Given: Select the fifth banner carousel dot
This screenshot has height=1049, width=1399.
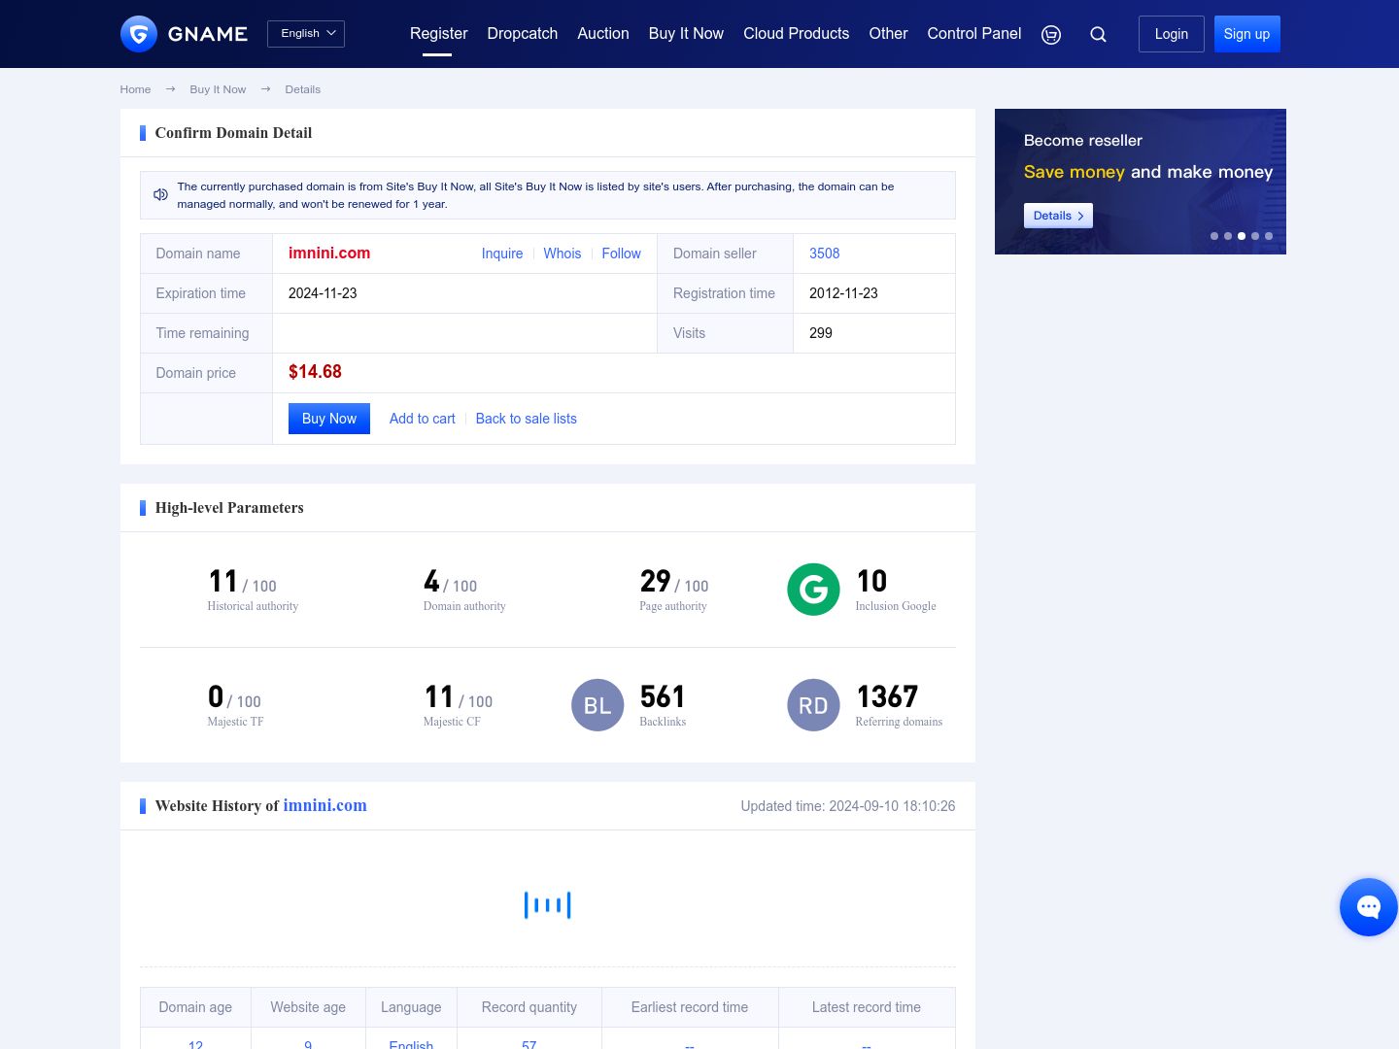Looking at the screenshot, I should (1269, 236).
